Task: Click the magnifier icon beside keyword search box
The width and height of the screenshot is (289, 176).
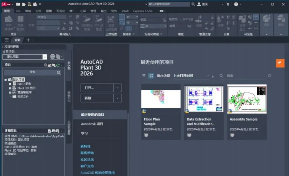Action: [193, 4]
